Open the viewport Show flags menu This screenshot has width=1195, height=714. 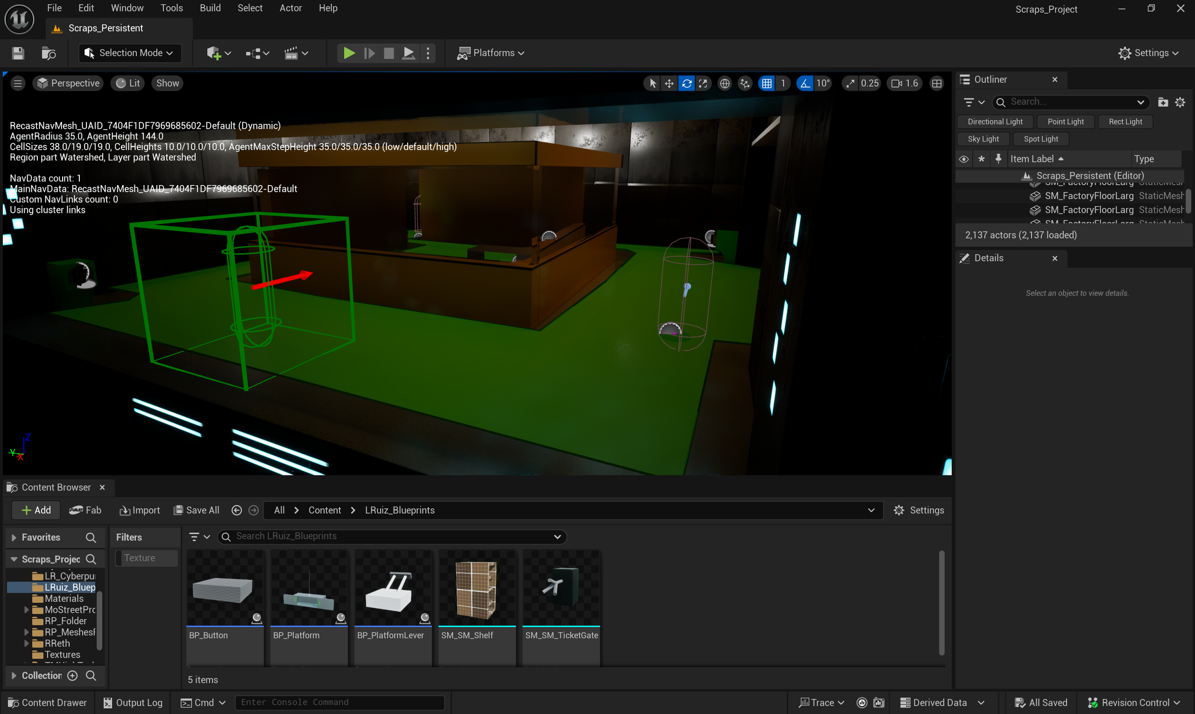(x=167, y=83)
